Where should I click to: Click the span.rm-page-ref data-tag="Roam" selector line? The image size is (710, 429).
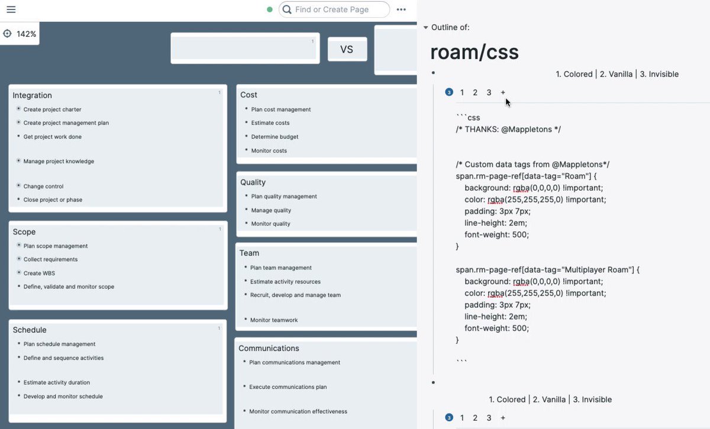527,176
